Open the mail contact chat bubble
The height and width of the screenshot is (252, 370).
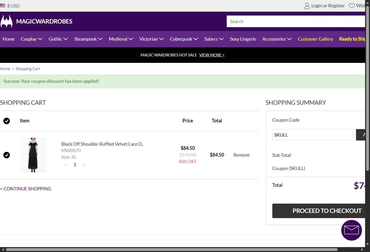(x=352, y=230)
